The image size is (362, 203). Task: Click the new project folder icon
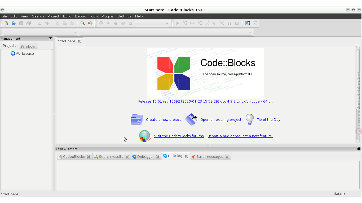137,119
